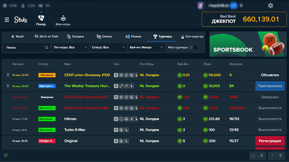Click 9-max seat icon in Turbo 9-Max row

click(116, 130)
